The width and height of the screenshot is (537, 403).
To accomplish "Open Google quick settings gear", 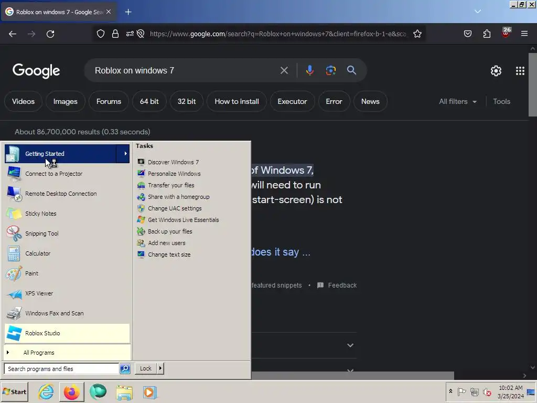I will tap(496, 71).
